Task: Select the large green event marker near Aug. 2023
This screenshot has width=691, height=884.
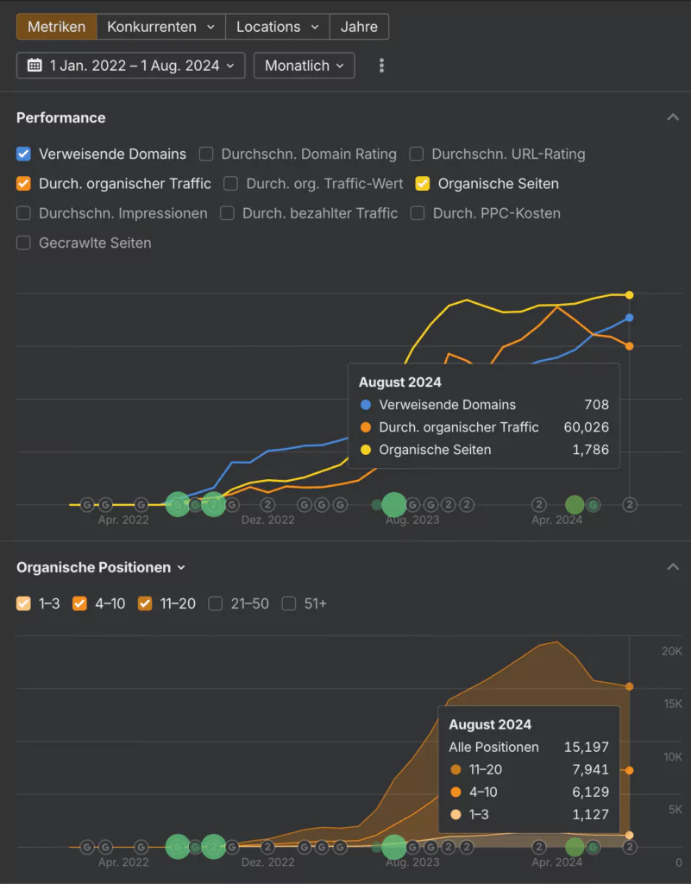Action: [394, 504]
